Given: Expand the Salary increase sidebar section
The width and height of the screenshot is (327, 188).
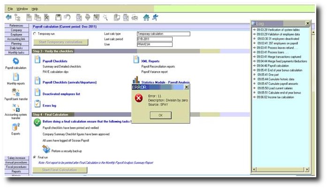Looking at the screenshot, I should tap(16, 158).
